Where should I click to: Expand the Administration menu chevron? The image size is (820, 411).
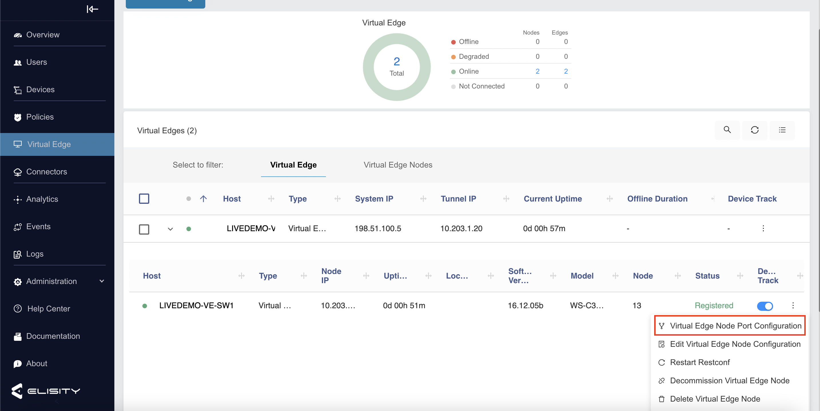[102, 281]
